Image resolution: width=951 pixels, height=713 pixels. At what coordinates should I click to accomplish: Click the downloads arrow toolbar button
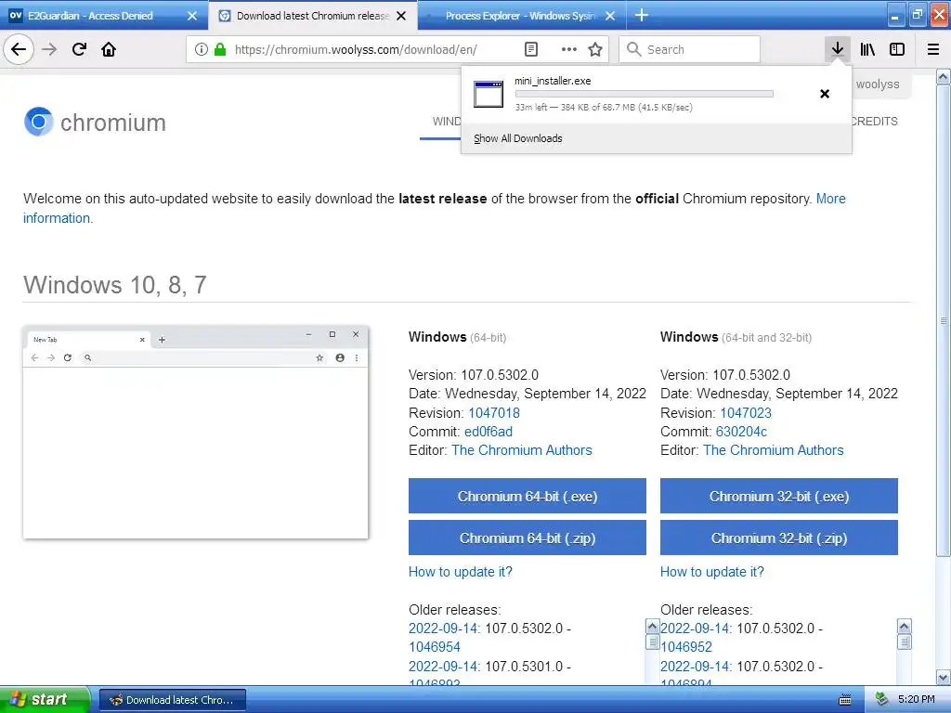coord(838,49)
